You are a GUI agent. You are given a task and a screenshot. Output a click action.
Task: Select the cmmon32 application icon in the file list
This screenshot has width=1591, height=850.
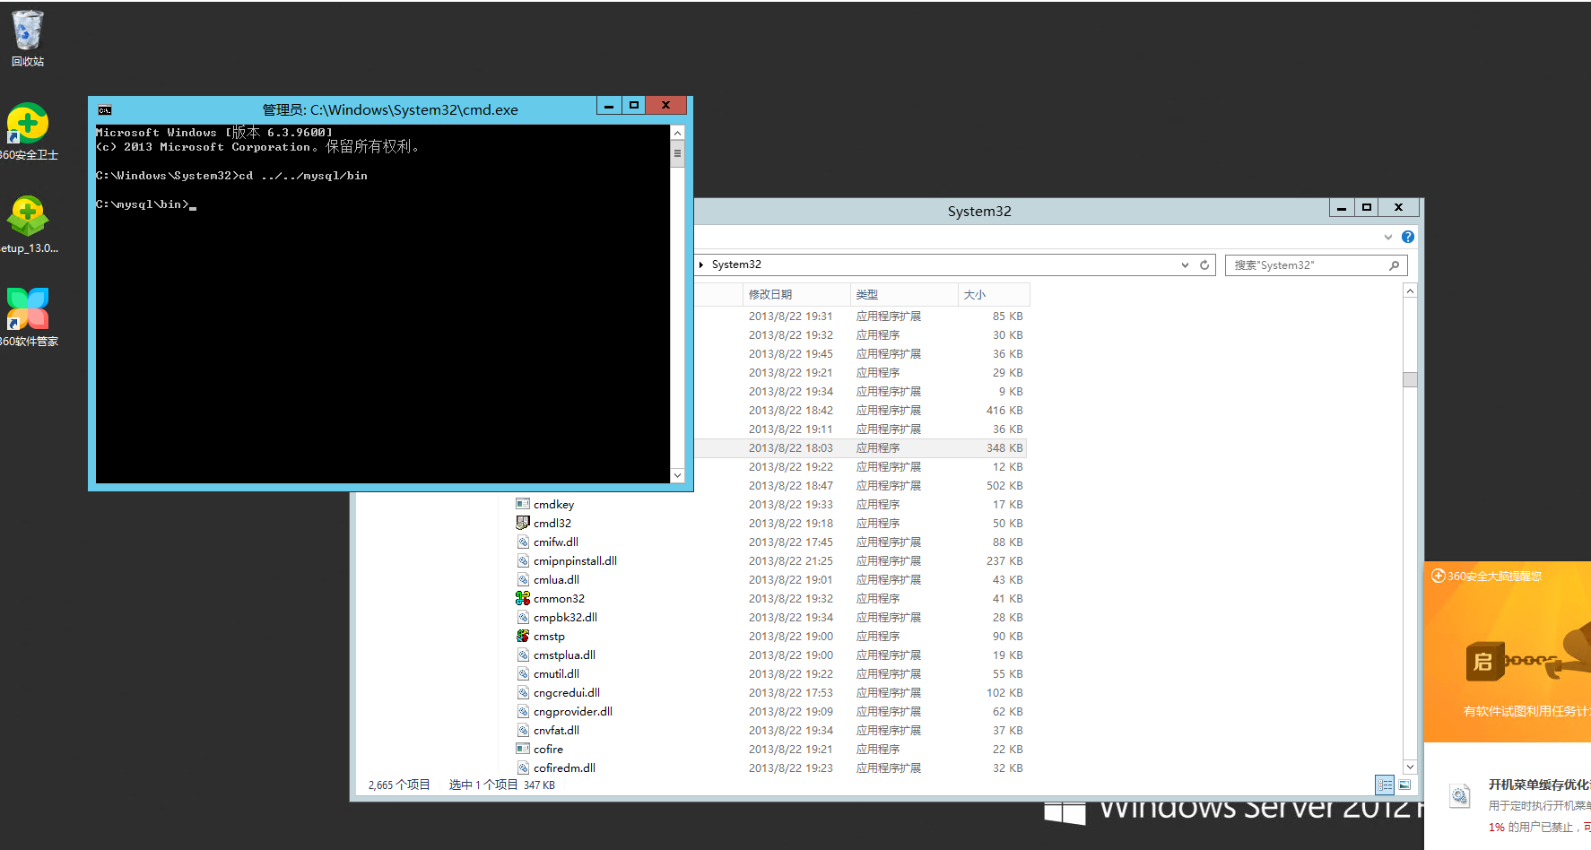click(524, 598)
